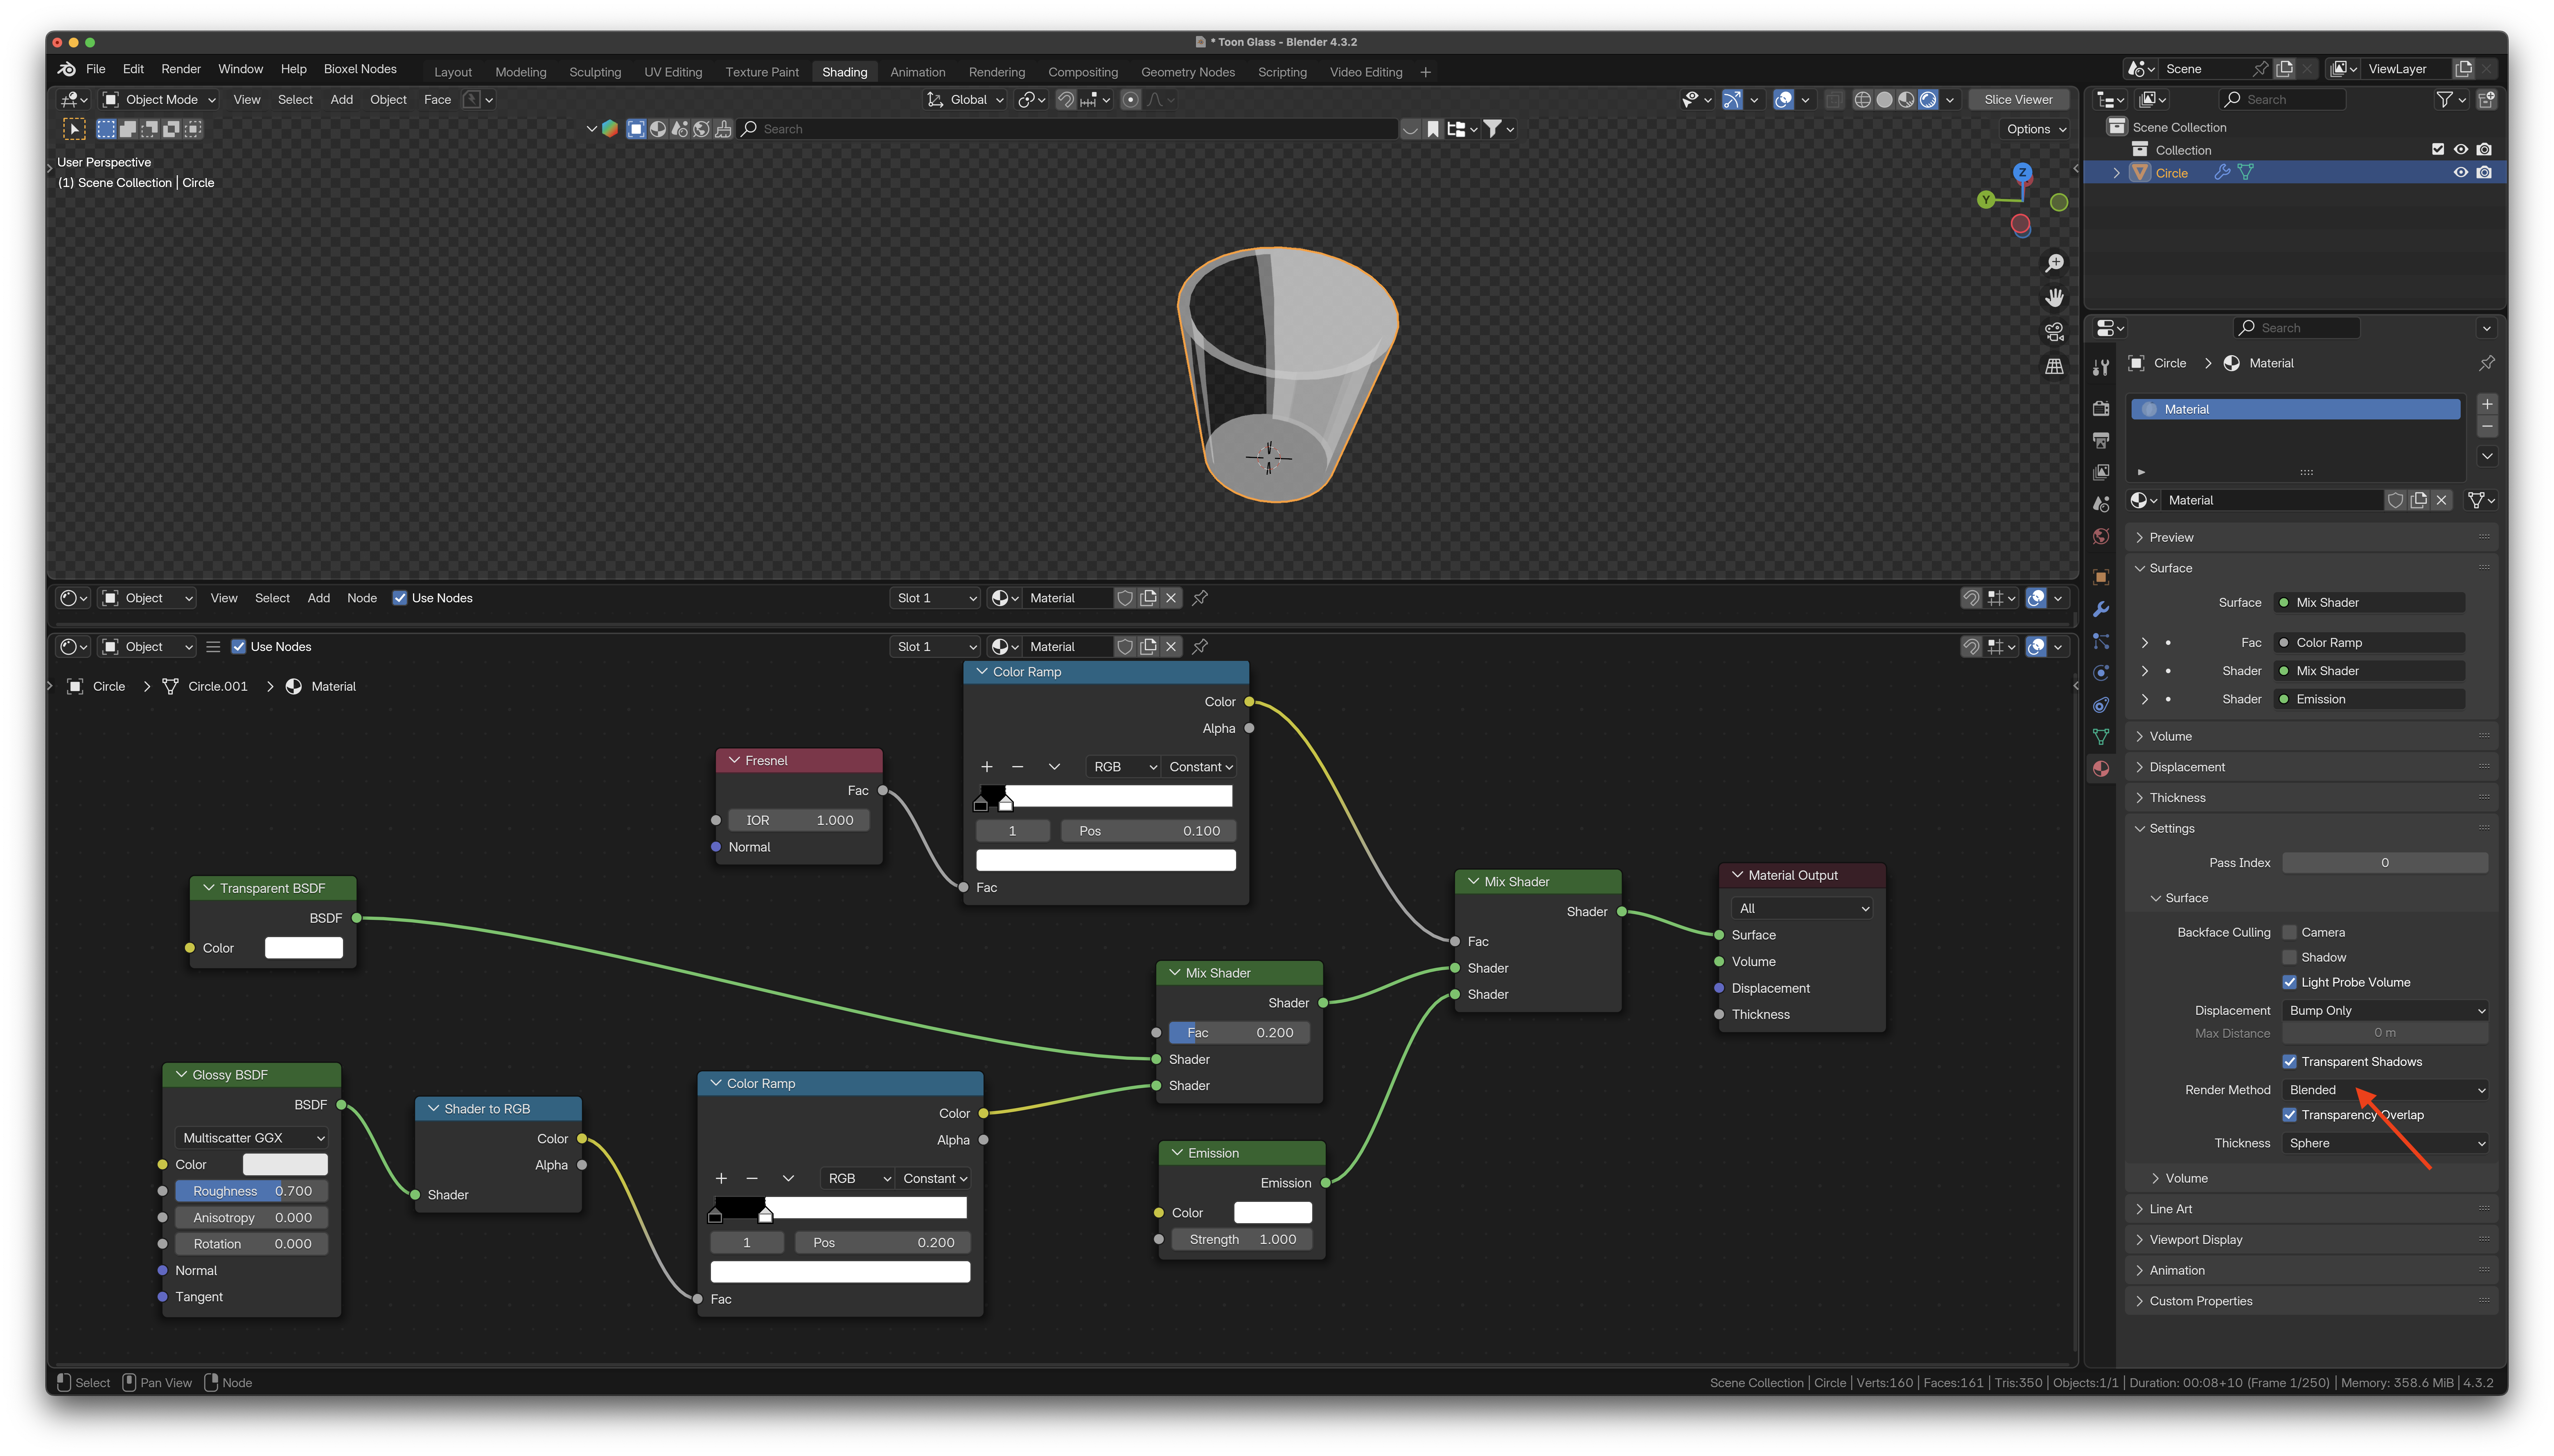Image resolution: width=2554 pixels, height=1456 pixels.
Task: Click the Options button in viewport
Action: click(x=2035, y=129)
